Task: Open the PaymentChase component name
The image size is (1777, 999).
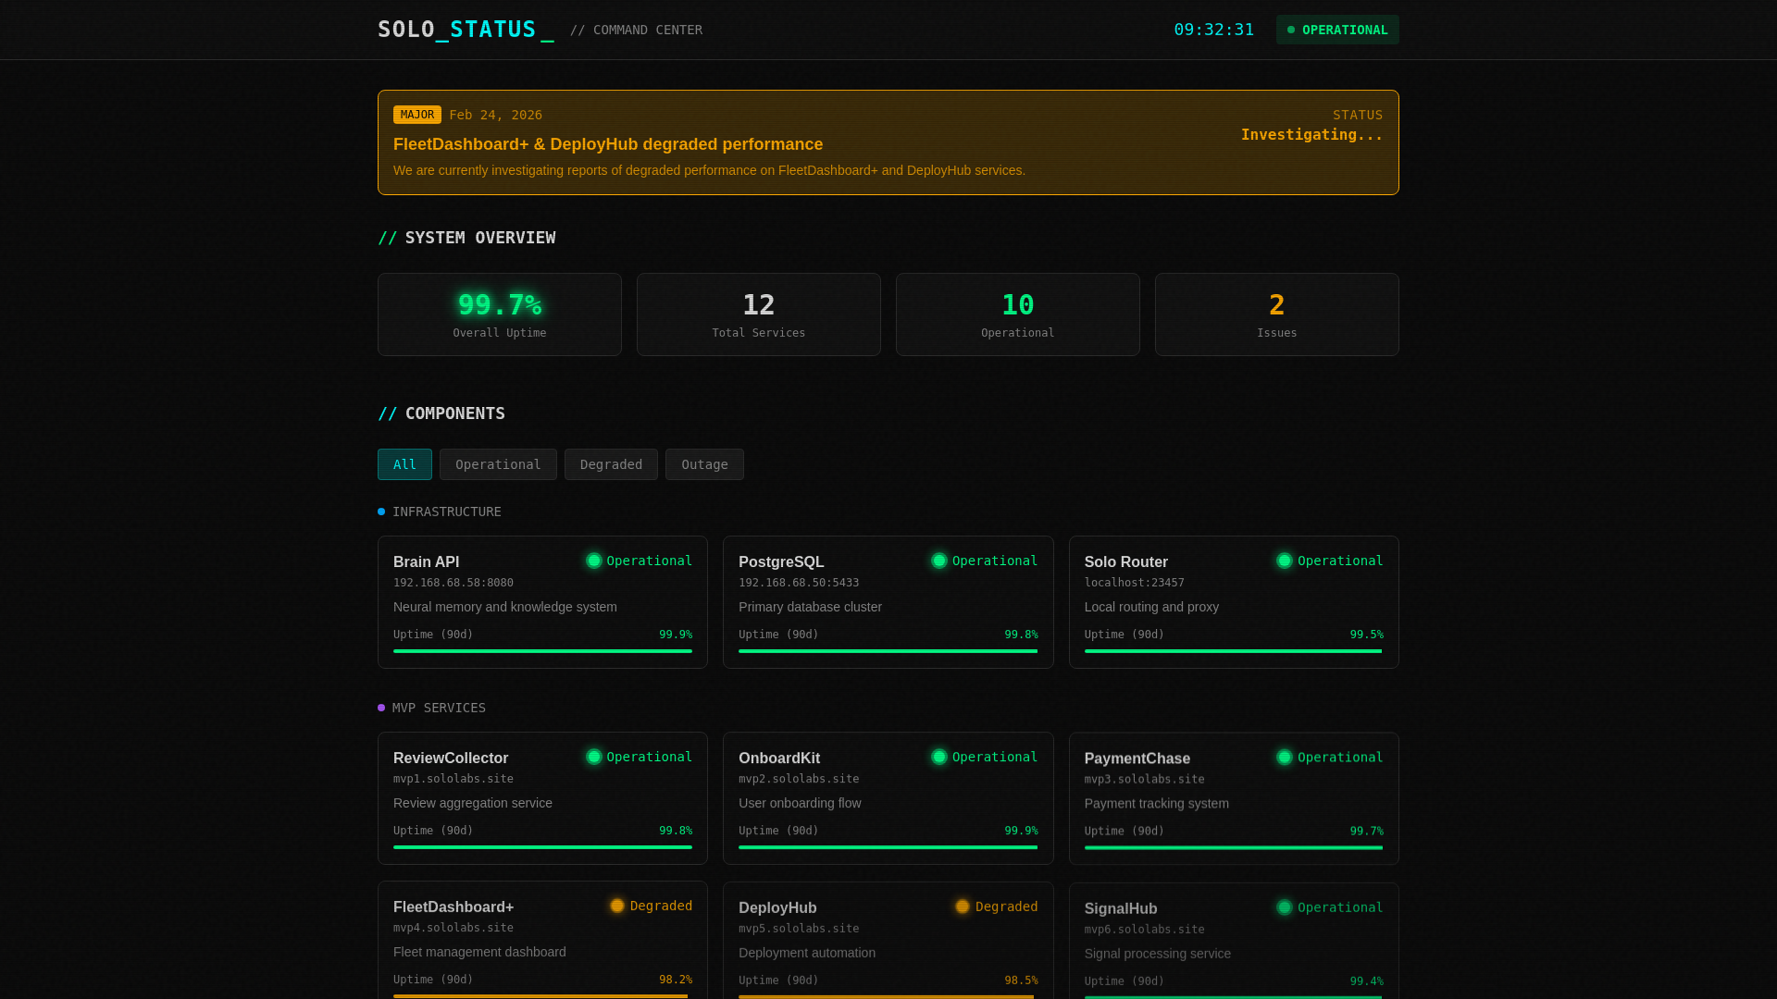Action: (x=1137, y=758)
